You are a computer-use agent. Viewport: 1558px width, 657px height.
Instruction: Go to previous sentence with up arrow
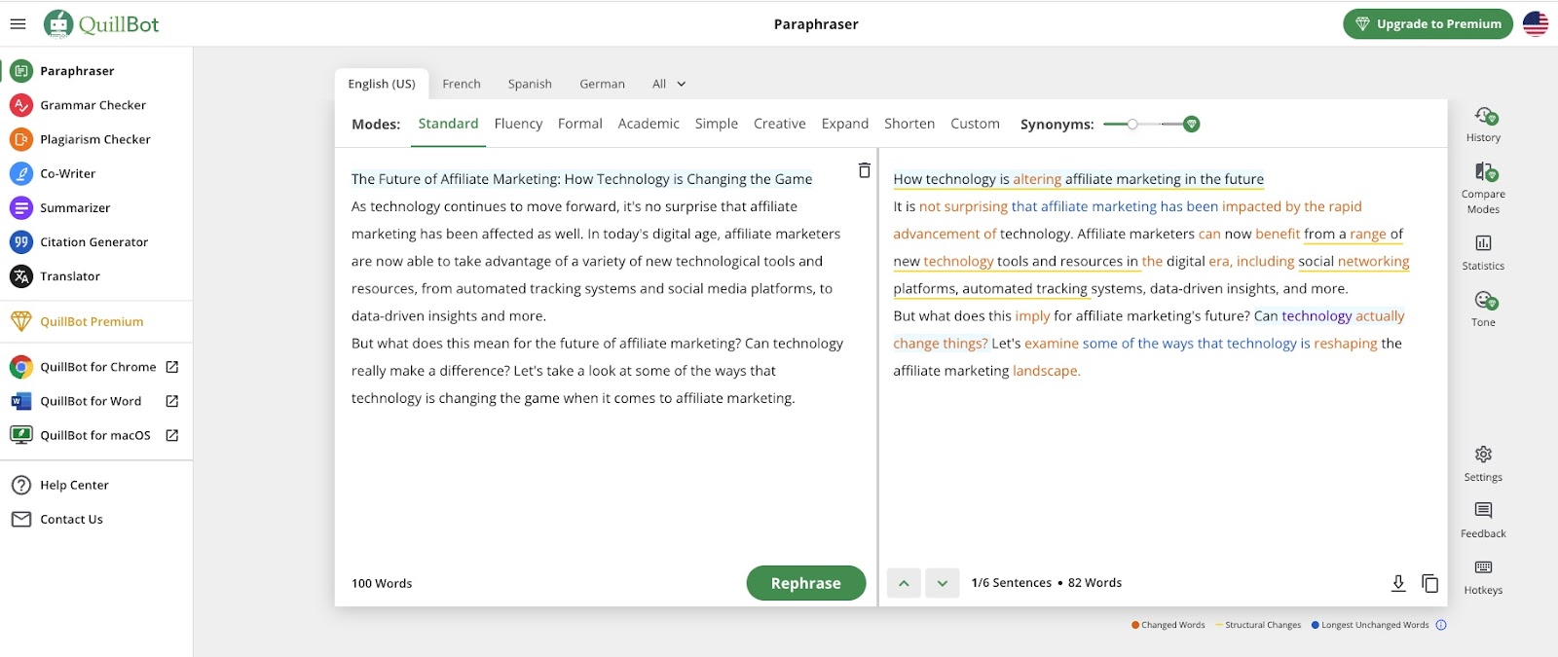[904, 583]
